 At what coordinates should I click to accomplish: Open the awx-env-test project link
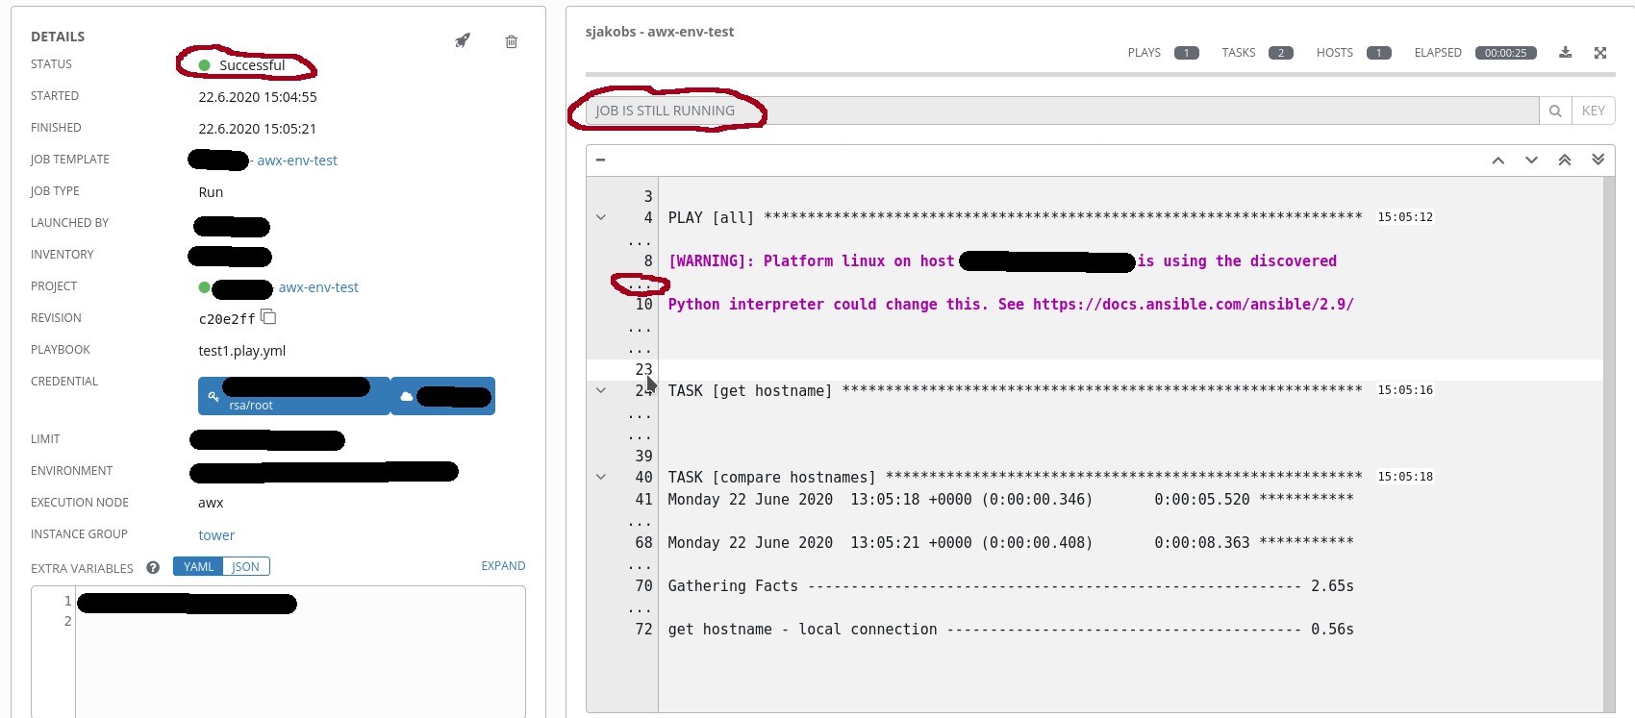(x=318, y=287)
